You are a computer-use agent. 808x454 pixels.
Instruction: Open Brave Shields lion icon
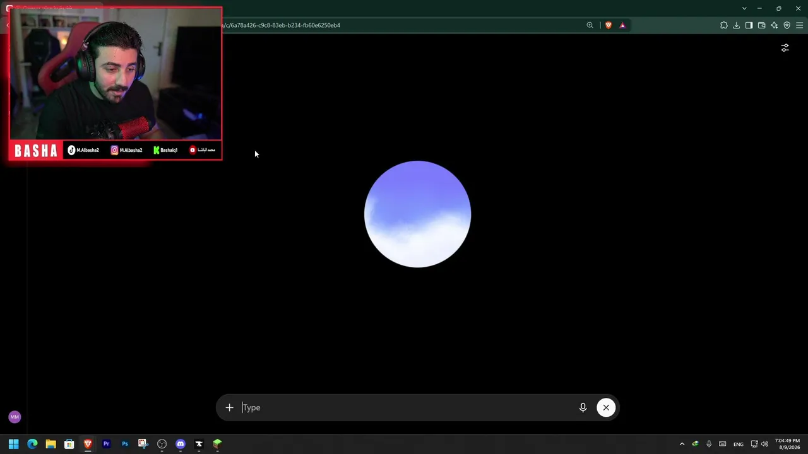(x=609, y=25)
